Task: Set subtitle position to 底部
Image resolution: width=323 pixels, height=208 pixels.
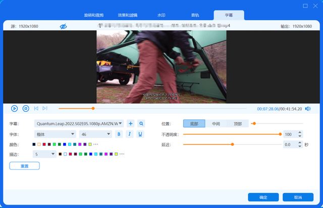Action: [194, 123]
